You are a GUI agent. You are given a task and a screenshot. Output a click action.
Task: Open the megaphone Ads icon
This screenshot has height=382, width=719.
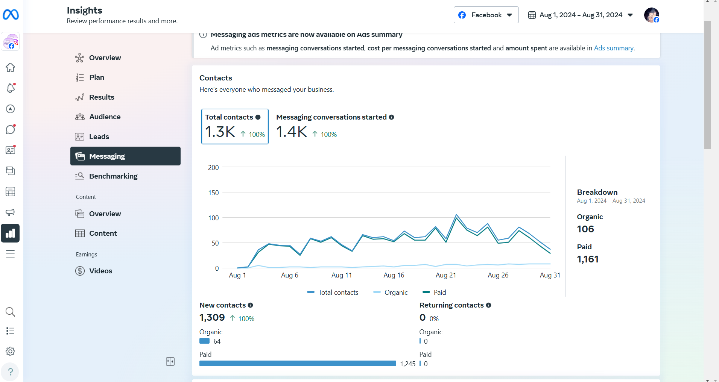click(11, 212)
